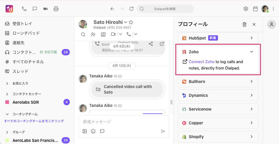Expand HubSpot integration row
279x144 pixels.
tap(218, 38)
